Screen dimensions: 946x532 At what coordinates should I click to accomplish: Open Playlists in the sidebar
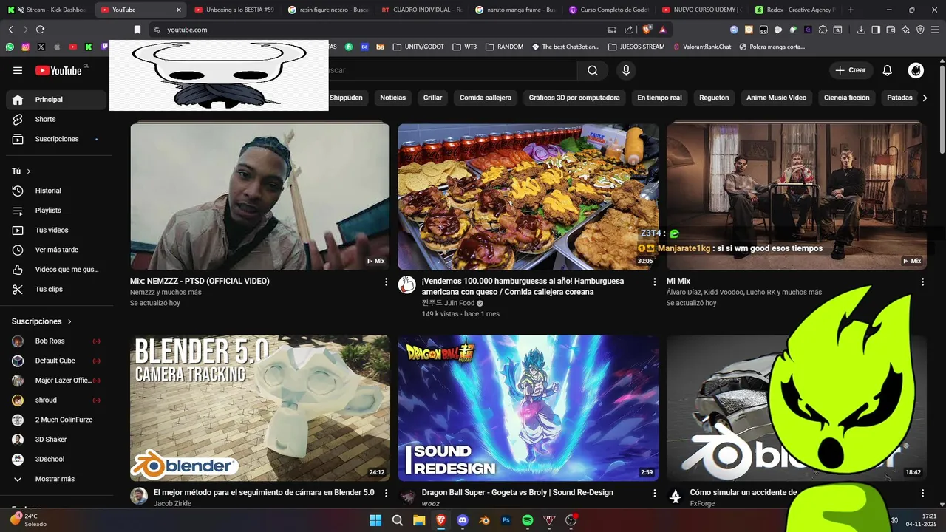pyautogui.click(x=56, y=211)
